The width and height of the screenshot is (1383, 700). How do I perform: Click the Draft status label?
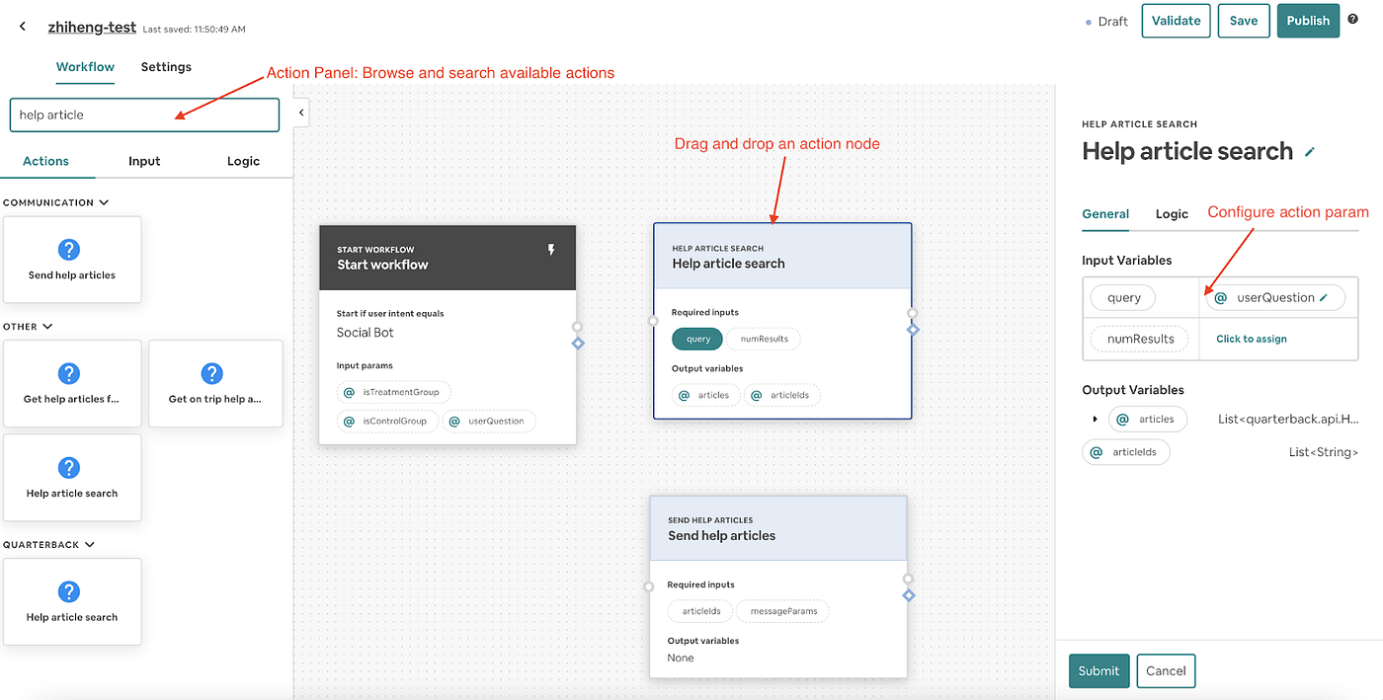[1112, 21]
